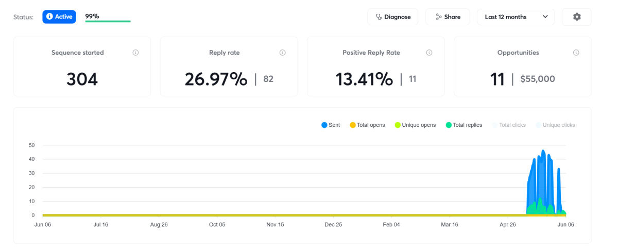Viewport: 618px width, 250px height.
Task: Click the info icon in Active badge
Action: click(49, 16)
